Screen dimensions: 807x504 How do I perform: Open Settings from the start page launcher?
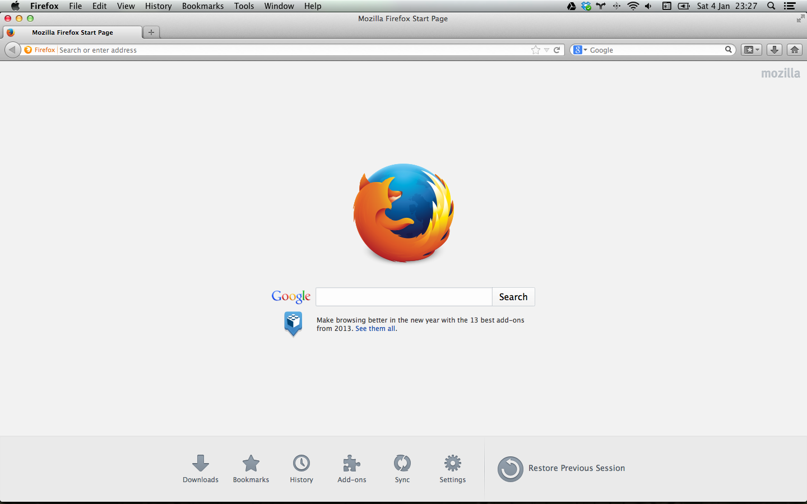[453, 469]
